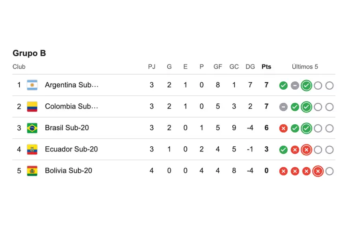Click Ecuador's circled red loss icon

pyautogui.click(x=306, y=150)
